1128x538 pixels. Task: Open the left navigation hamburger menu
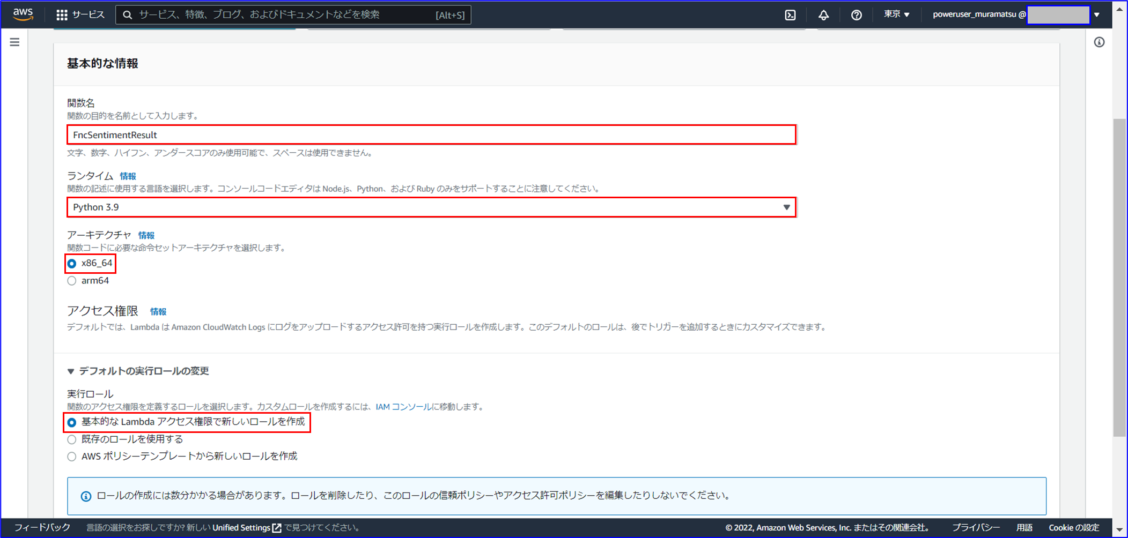(14, 41)
